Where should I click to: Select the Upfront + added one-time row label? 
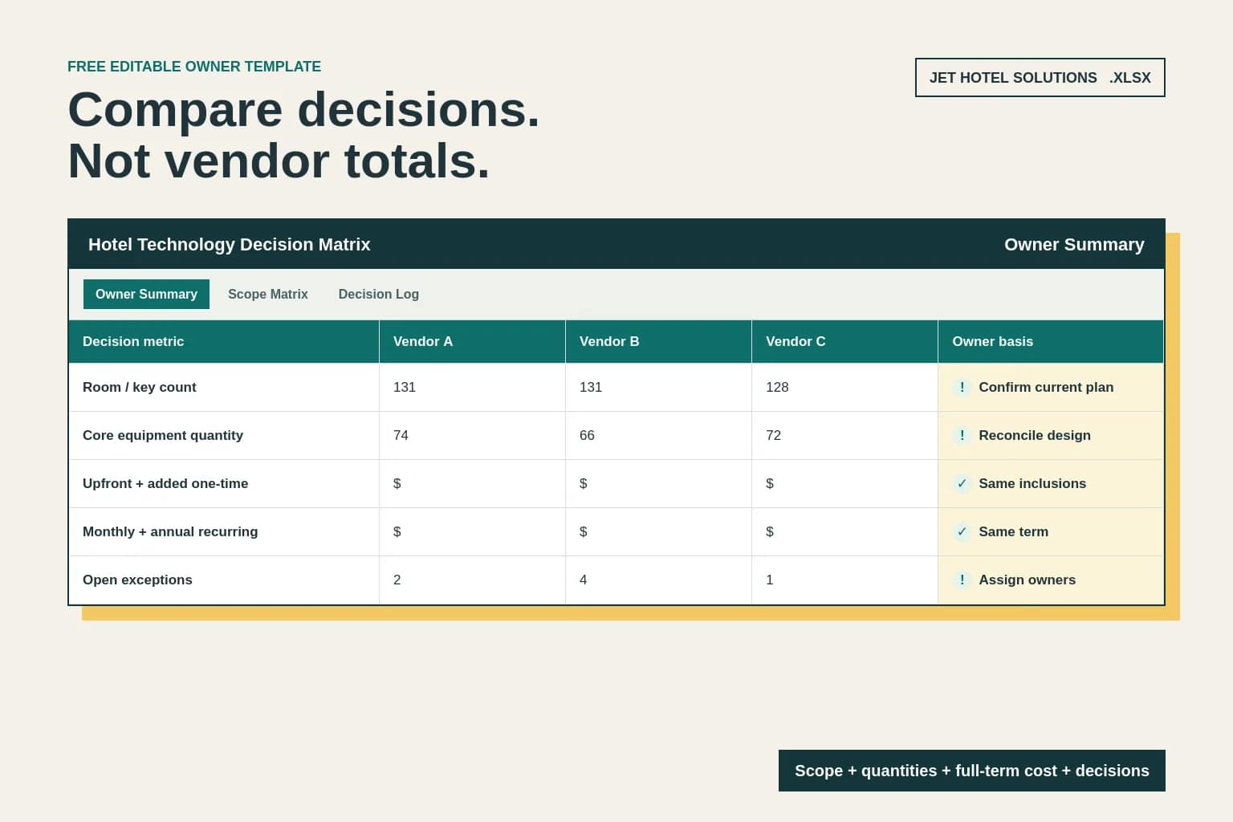tap(165, 483)
